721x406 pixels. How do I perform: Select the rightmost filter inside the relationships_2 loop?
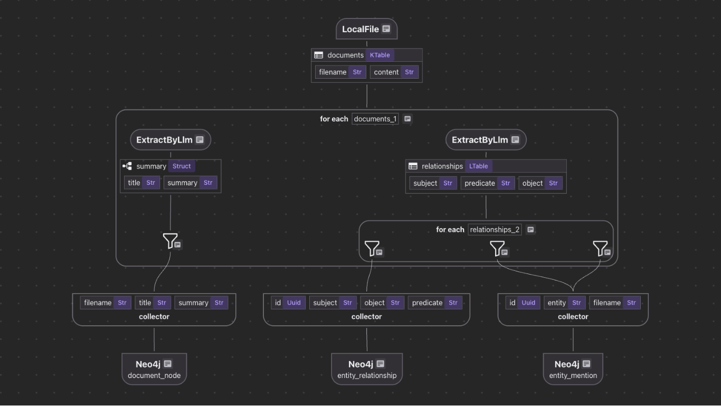(600, 249)
